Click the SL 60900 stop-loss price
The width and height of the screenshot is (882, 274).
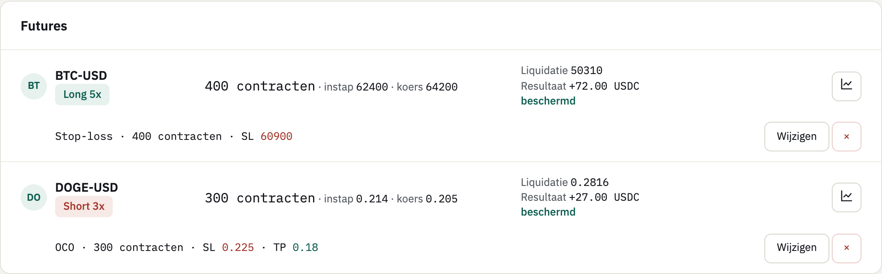[267, 136]
